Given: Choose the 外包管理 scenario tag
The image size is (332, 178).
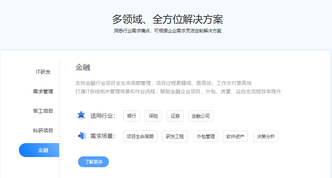Looking at the screenshot, I should [x=206, y=136].
